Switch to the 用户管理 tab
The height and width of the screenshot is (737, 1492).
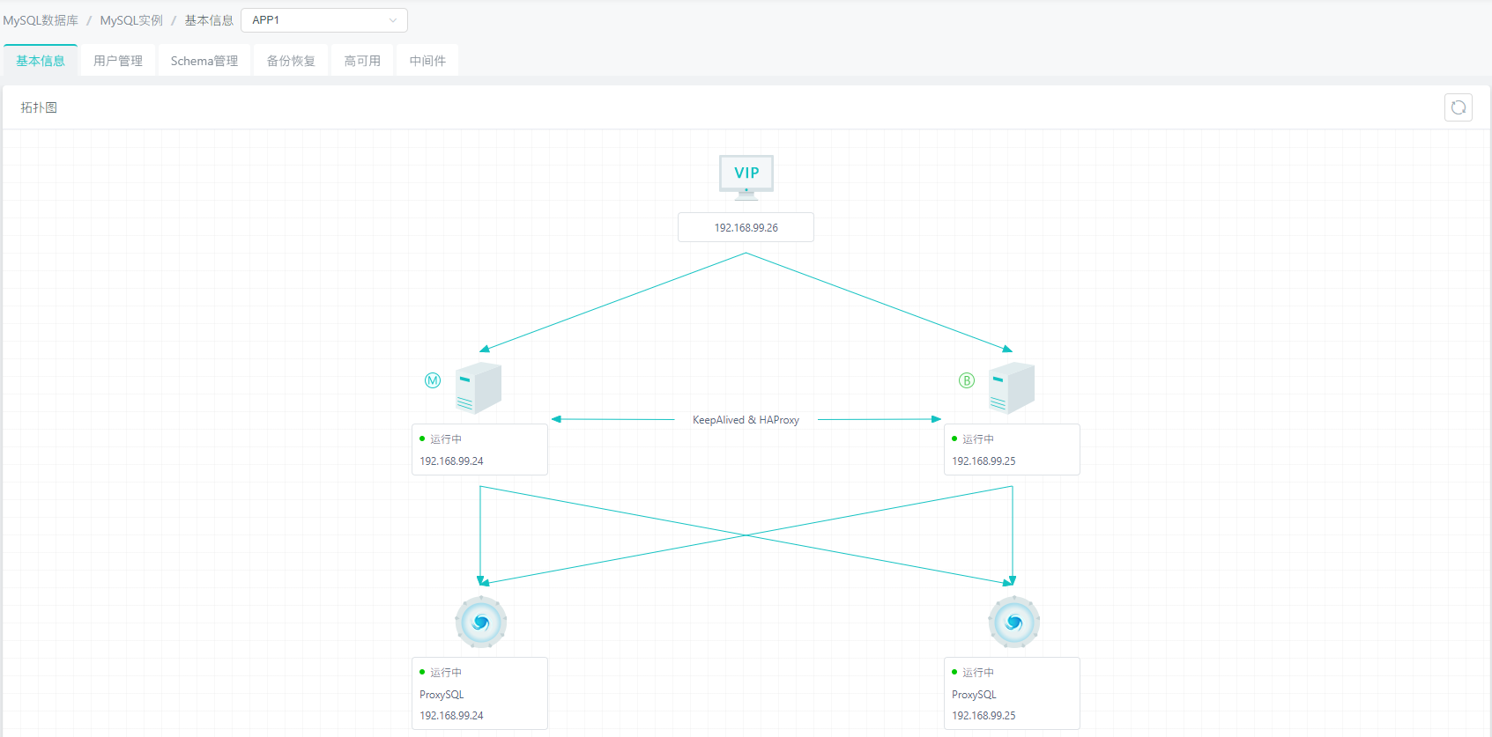point(118,61)
